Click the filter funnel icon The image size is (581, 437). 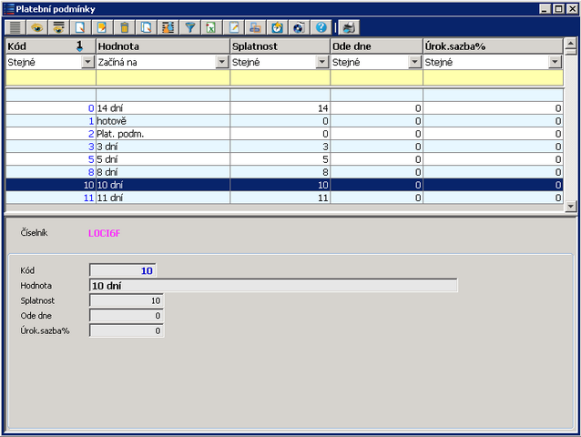point(190,27)
